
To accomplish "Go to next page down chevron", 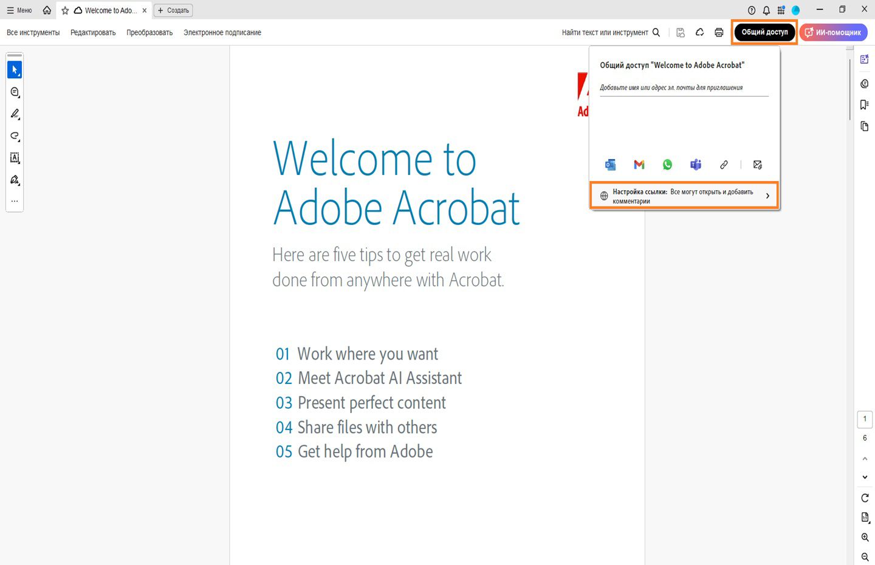I will 865,478.
